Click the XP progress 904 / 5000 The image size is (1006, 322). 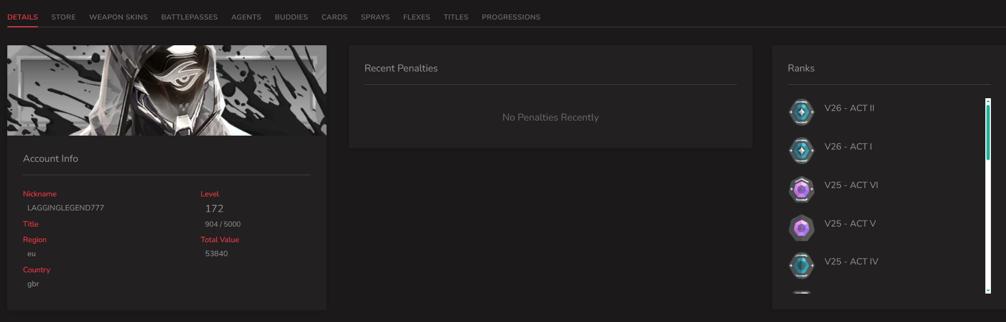[x=223, y=224]
